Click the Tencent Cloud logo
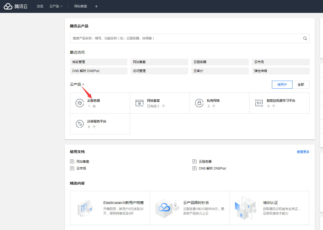 16,6
